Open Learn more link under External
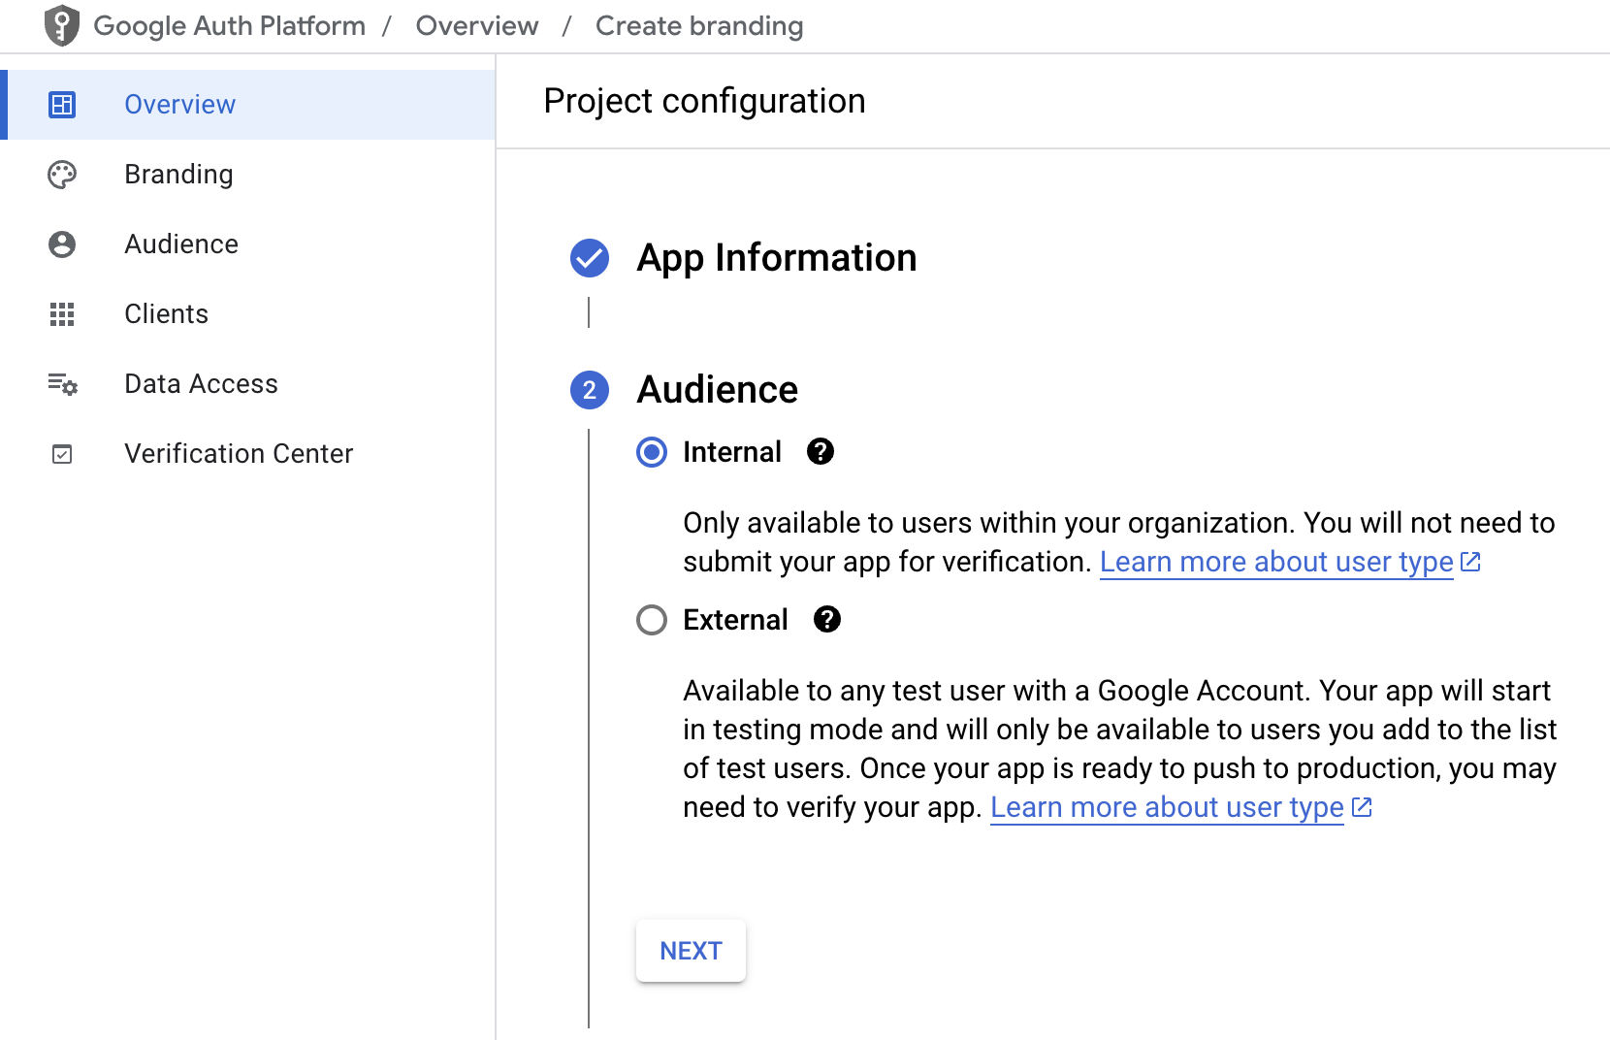This screenshot has width=1610, height=1040. 1167,808
